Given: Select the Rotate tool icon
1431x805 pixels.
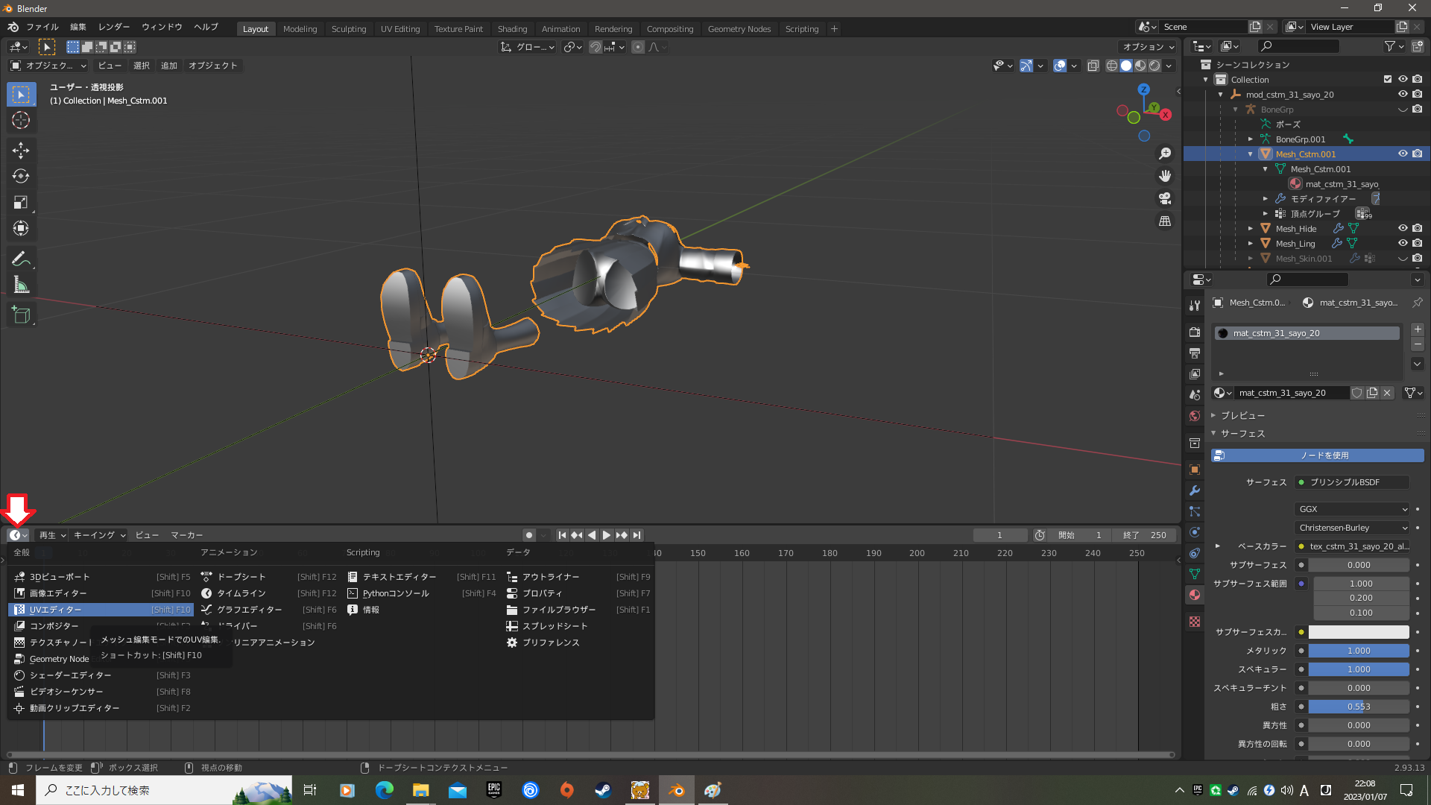Looking at the screenshot, I should point(21,176).
